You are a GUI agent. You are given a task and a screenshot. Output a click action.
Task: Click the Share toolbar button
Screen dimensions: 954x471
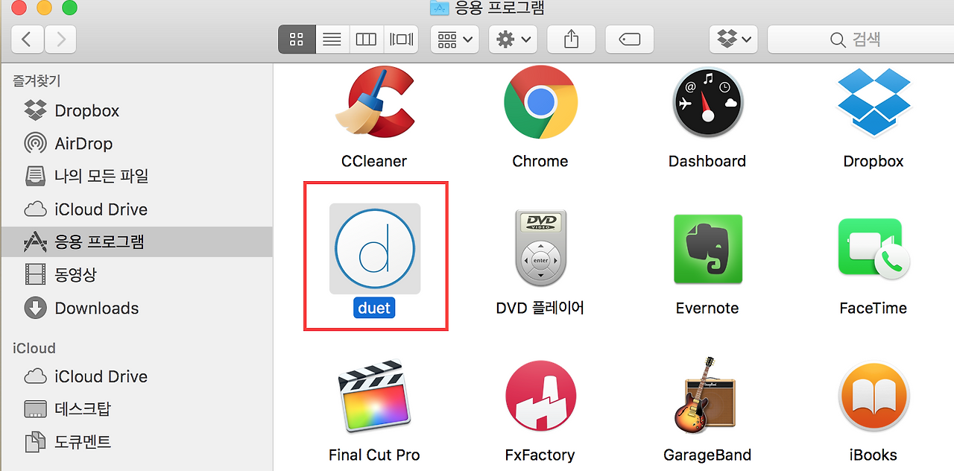point(571,39)
